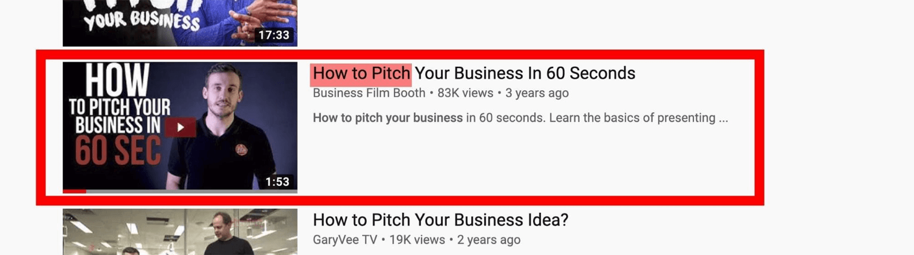Click the '19K views' text
Screen dimensions: 914x255
(417, 240)
